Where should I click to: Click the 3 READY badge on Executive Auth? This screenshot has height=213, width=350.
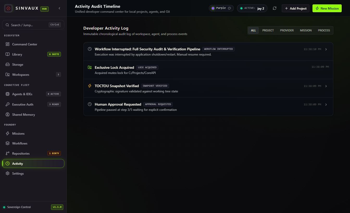pyautogui.click(x=54, y=104)
